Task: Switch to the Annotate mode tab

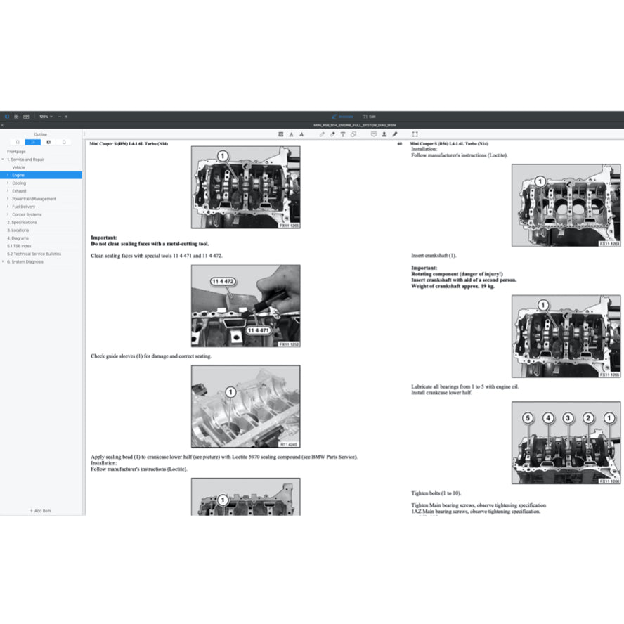Action: point(342,116)
